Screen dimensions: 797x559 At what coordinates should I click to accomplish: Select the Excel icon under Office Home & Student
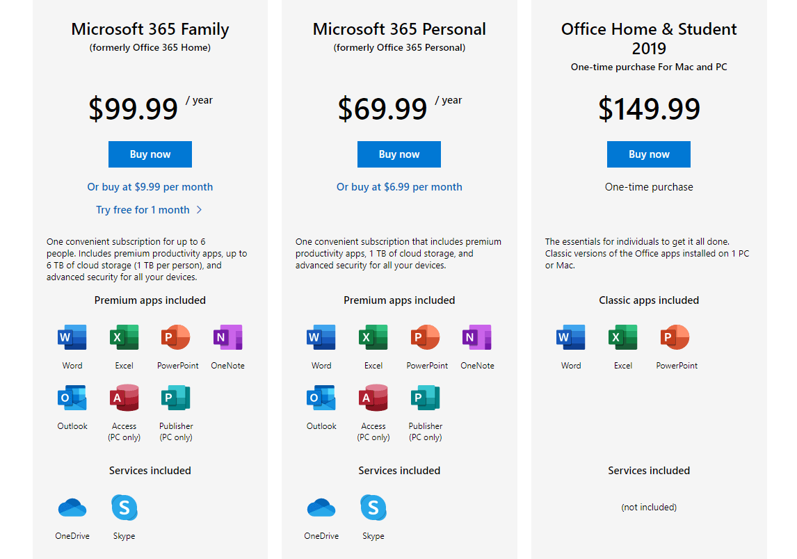tap(622, 337)
